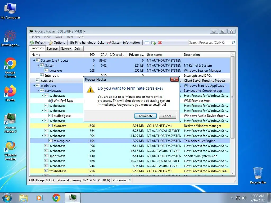Collapse svchost.exe above WmiPrvSE.exe
The width and height of the screenshot is (271, 203).
click(x=42, y=95)
